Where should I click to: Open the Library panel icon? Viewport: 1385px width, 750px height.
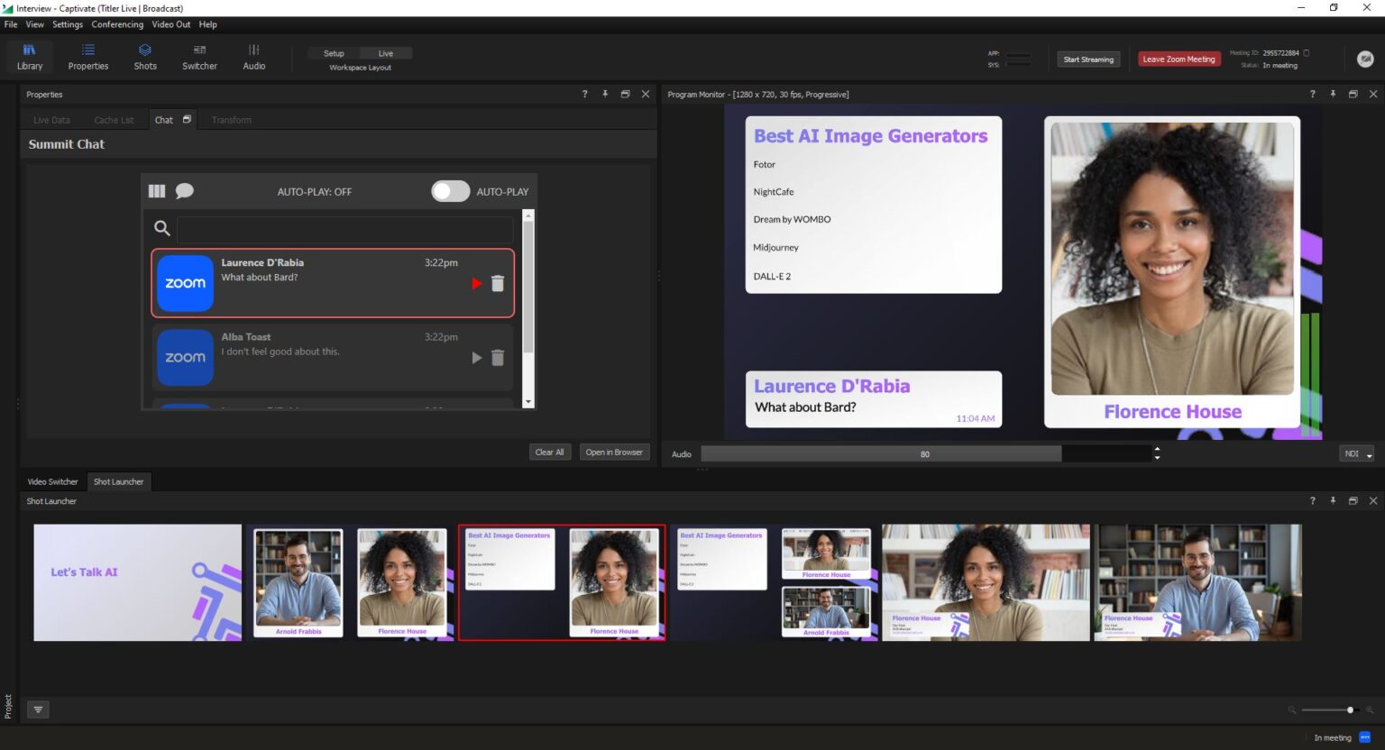[29, 56]
